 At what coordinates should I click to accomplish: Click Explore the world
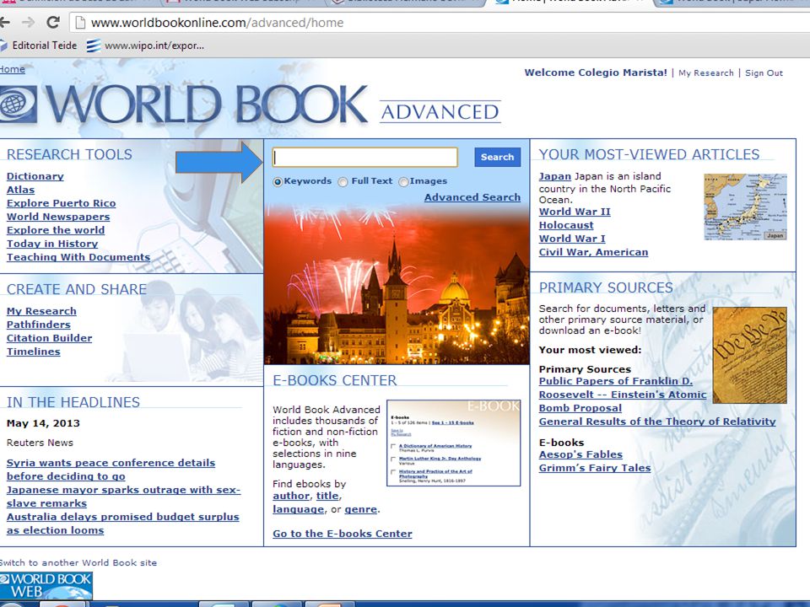[x=56, y=229]
